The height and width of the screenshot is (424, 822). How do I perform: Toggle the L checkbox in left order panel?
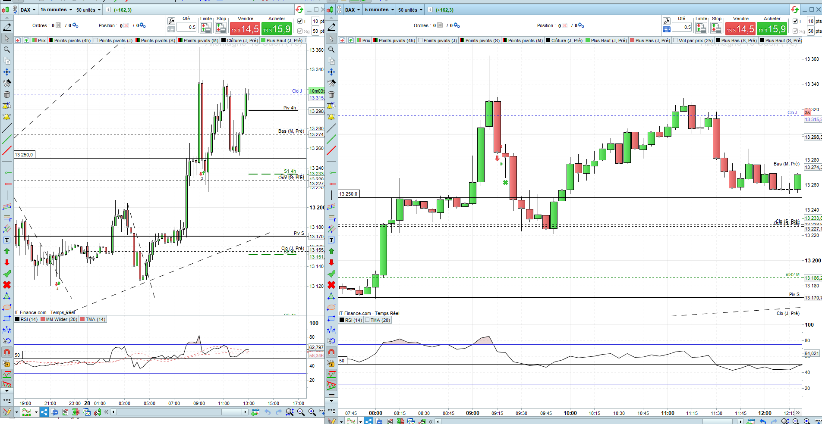[x=300, y=21]
